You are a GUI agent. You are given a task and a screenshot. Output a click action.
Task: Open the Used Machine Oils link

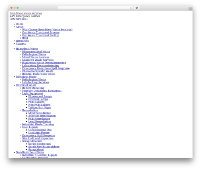(x=40, y=130)
